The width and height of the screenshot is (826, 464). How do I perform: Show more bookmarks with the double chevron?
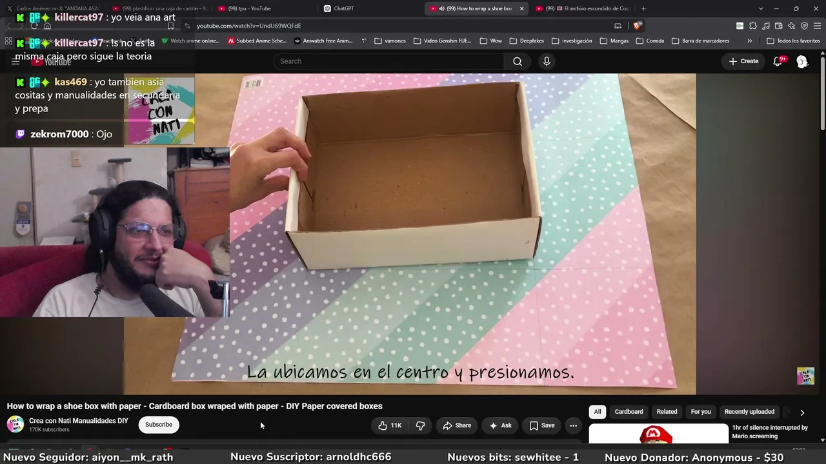(x=749, y=41)
